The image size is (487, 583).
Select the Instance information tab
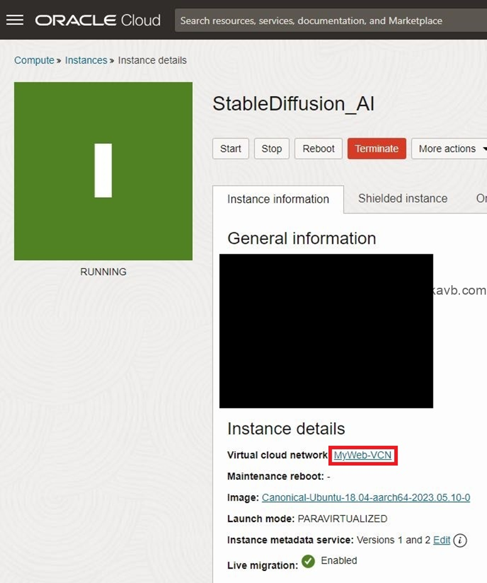click(x=278, y=199)
